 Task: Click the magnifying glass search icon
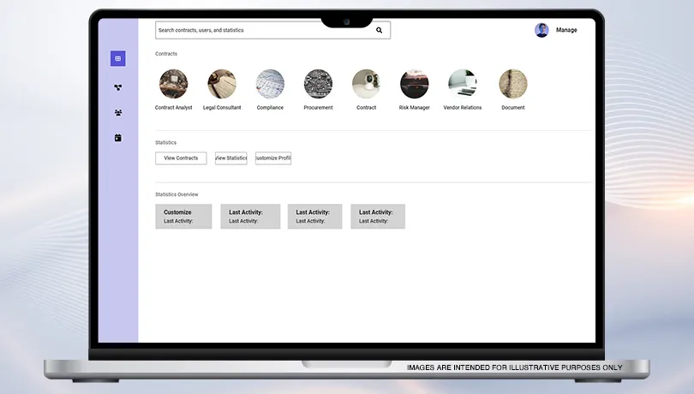(x=380, y=30)
